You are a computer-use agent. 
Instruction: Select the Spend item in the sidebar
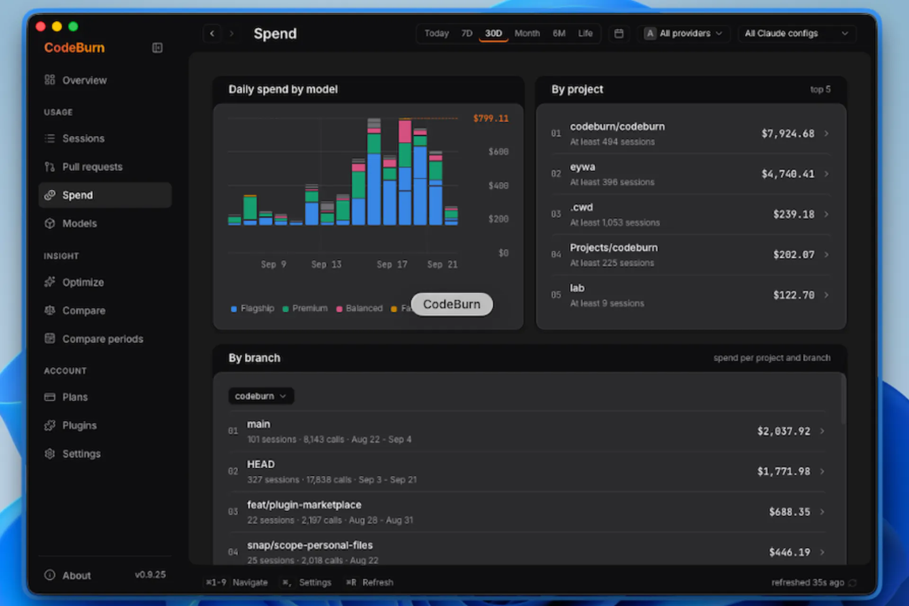(105, 195)
